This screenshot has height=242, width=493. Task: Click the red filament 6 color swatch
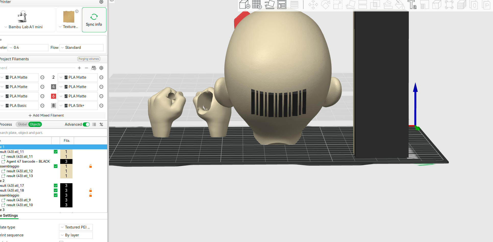pyautogui.click(x=54, y=96)
